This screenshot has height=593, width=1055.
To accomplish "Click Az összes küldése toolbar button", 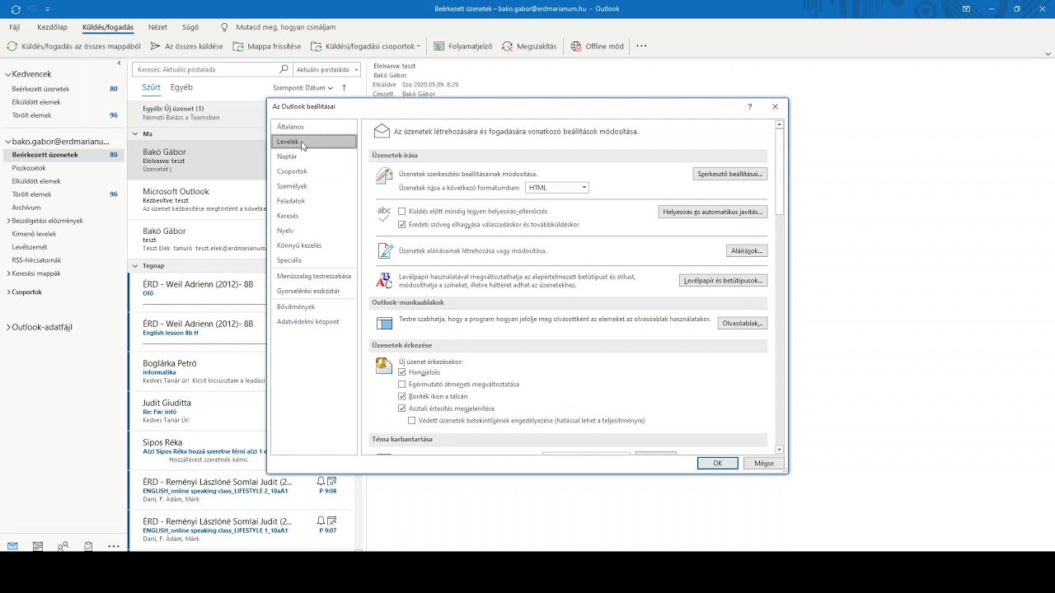I will click(x=187, y=46).
